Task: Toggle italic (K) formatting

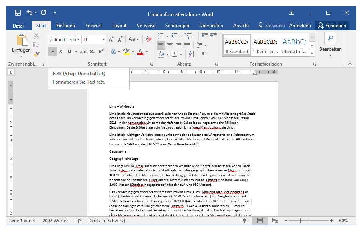Action: tap(61, 52)
